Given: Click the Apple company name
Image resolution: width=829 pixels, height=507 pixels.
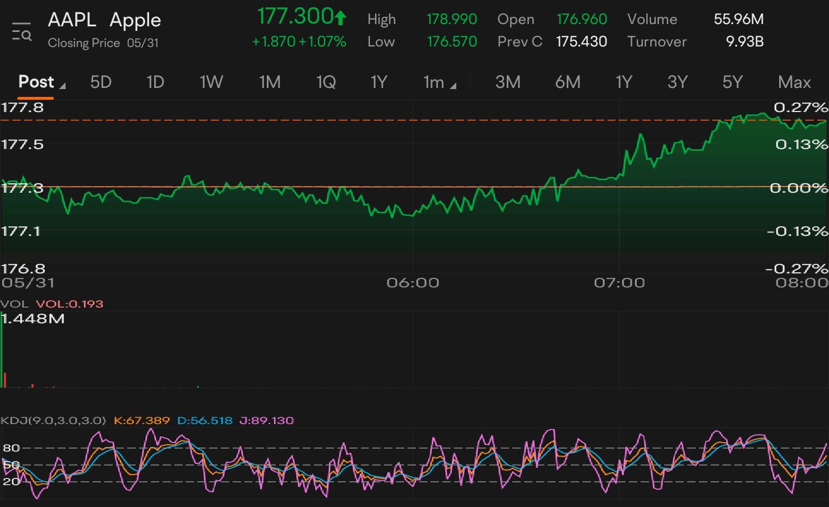Looking at the screenshot, I should click(136, 20).
